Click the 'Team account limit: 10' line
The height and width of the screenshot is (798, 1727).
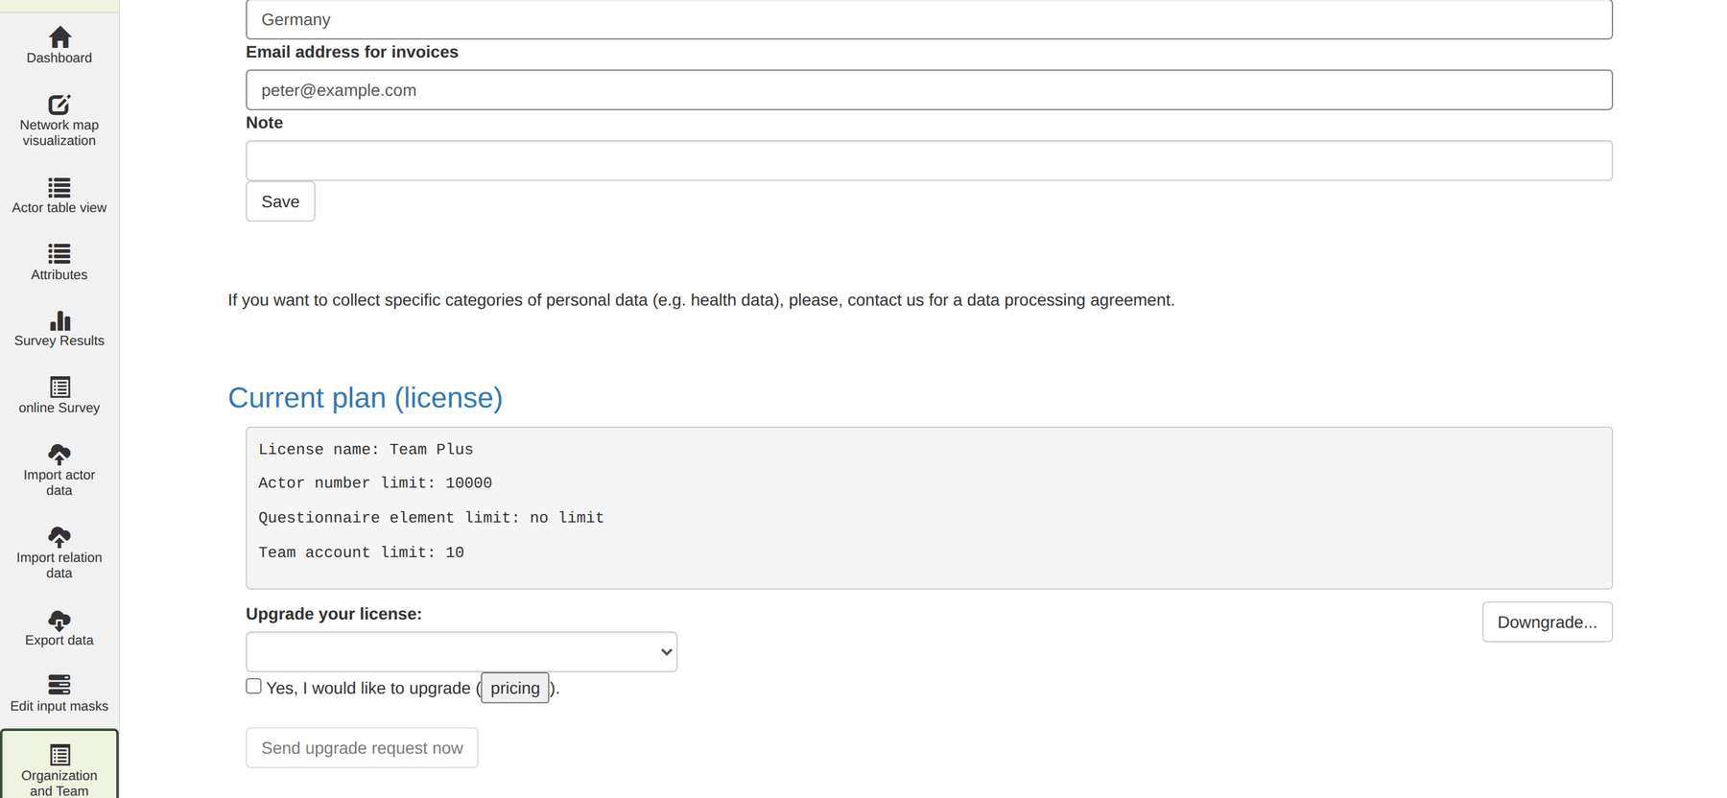pos(361,552)
